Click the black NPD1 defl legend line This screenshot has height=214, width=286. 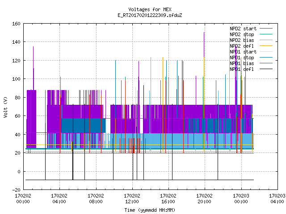point(266,69)
